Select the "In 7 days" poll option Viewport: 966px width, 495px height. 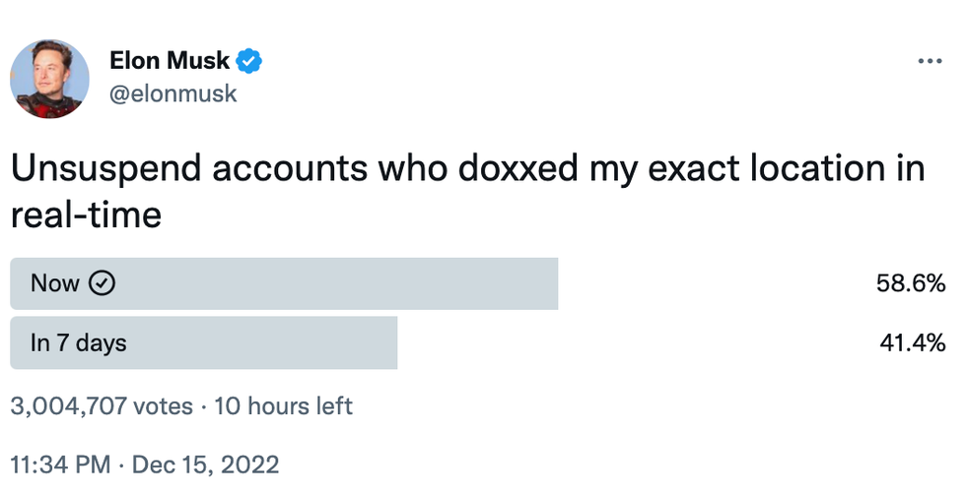[79, 343]
